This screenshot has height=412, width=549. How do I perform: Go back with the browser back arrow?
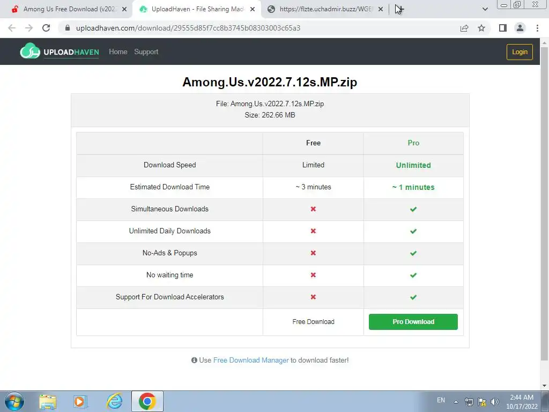[12, 28]
